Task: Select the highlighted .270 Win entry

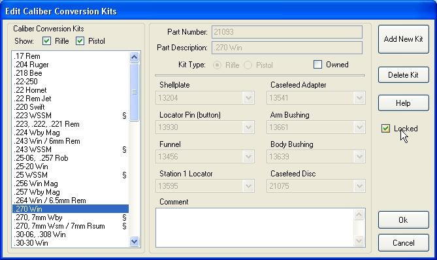Action: click(x=71, y=209)
